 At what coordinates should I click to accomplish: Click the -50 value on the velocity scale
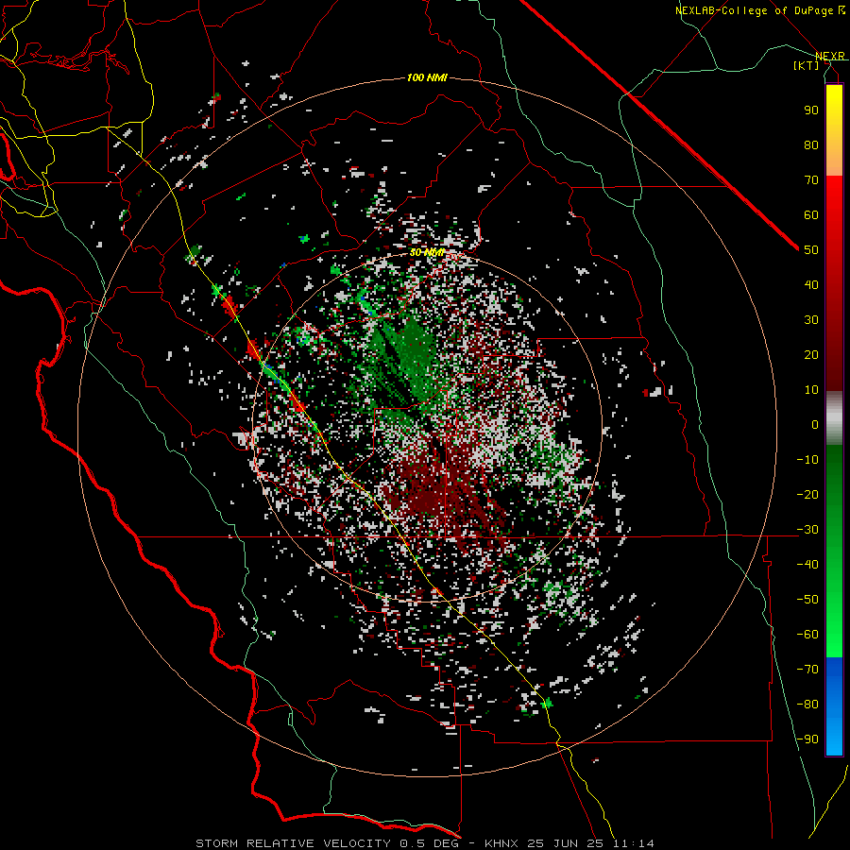click(807, 599)
